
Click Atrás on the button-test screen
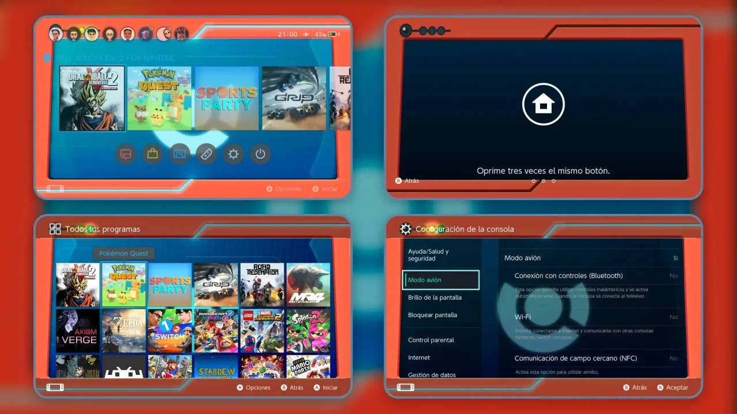click(407, 181)
